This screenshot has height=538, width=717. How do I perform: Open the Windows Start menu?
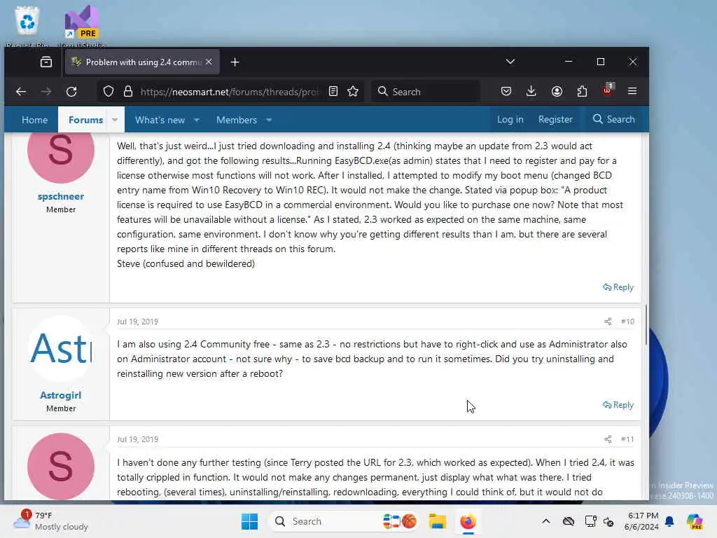click(249, 521)
